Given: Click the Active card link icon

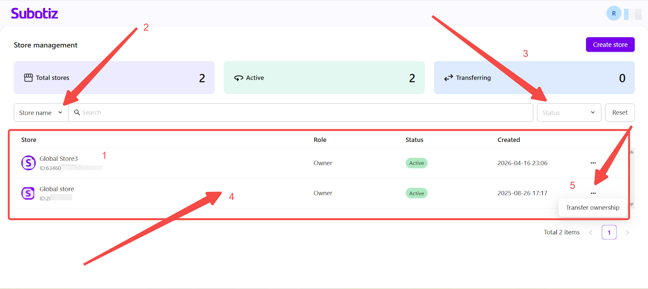Looking at the screenshot, I should [239, 78].
